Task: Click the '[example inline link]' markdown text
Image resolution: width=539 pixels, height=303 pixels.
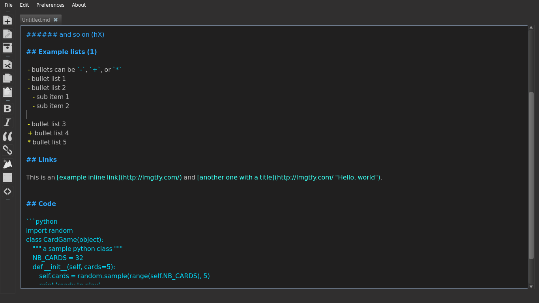Action: [x=89, y=177]
